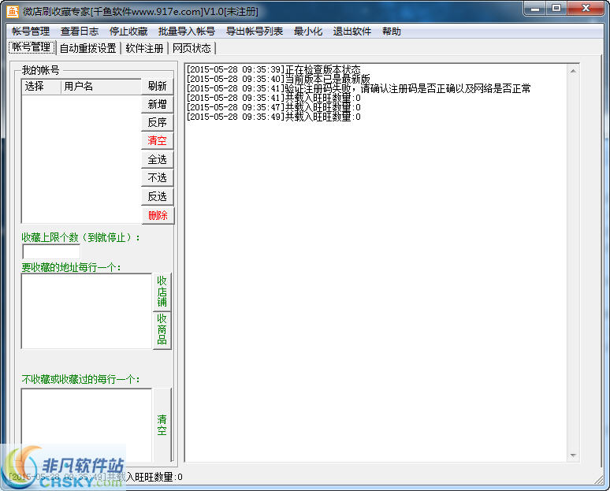The width and height of the screenshot is (610, 491).
Task: Open the 帐号管理 menu
Action: pyautogui.click(x=31, y=32)
